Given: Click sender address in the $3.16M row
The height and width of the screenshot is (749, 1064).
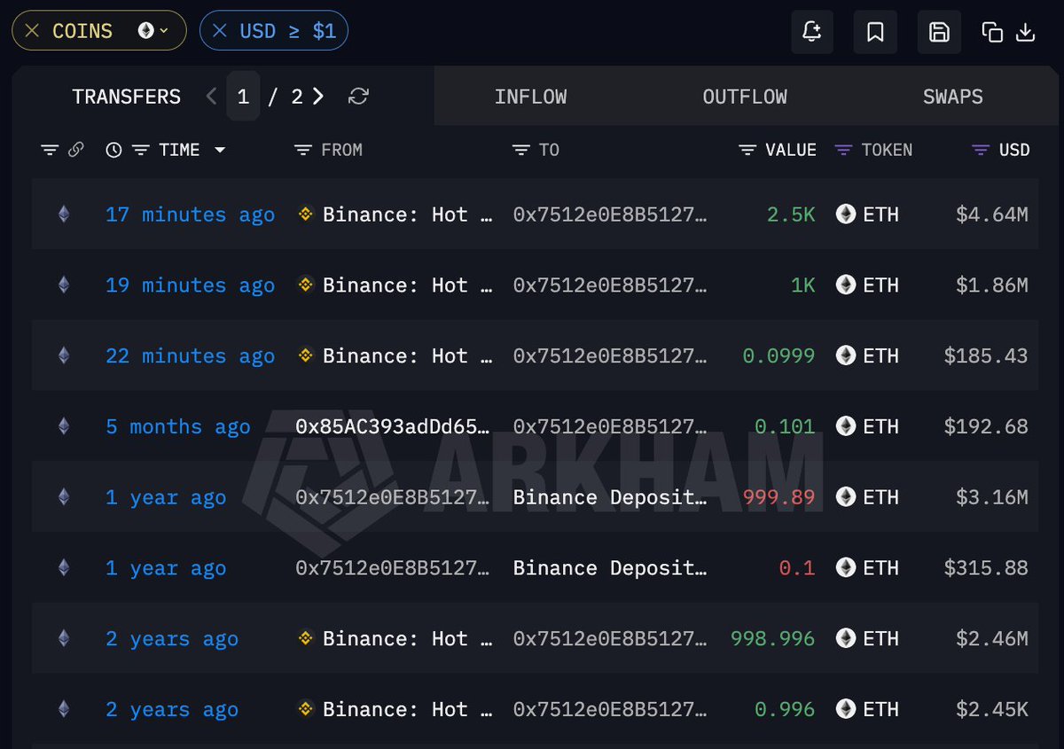Looking at the screenshot, I should coord(393,497).
